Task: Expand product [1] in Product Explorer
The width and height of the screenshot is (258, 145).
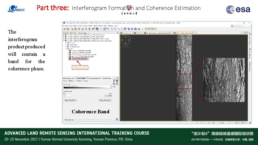Action: (x=64, y=35)
